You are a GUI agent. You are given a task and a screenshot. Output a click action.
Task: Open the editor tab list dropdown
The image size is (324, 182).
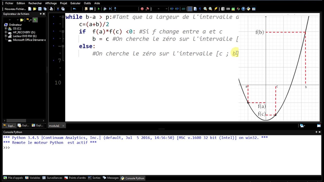302,126
